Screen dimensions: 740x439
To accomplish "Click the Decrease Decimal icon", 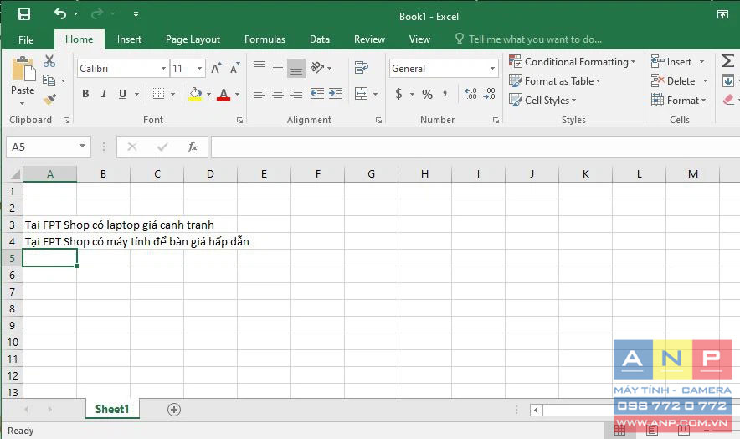I will click(490, 94).
